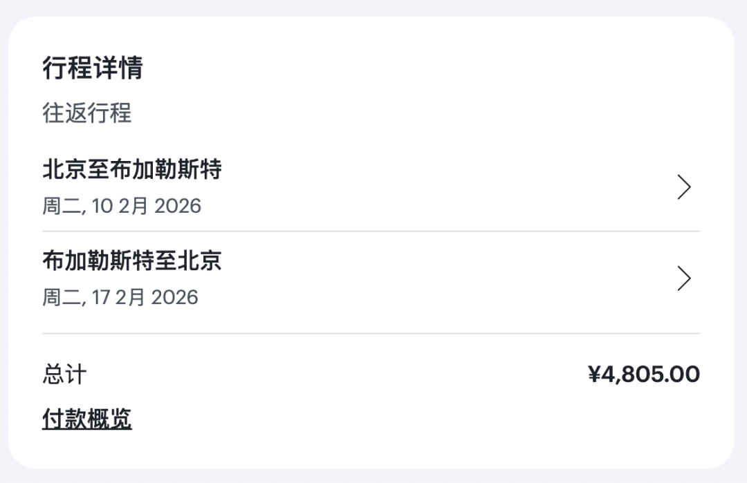Image resolution: width=747 pixels, height=483 pixels.
Task: Select the 布加勒斯特至北京 route title
Action: tap(132, 261)
